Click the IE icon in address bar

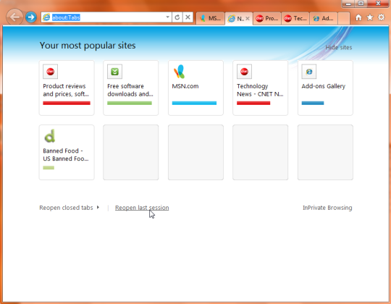tap(46, 17)
